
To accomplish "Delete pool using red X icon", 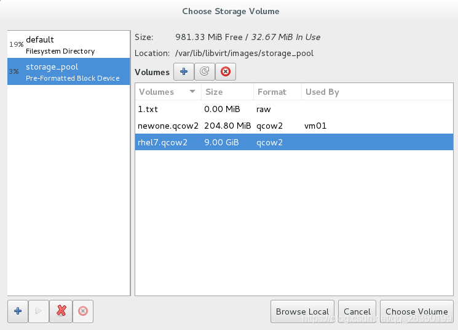I will (61, 312).
